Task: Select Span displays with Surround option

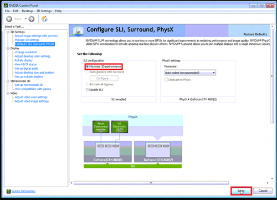Action: (88, 72)
